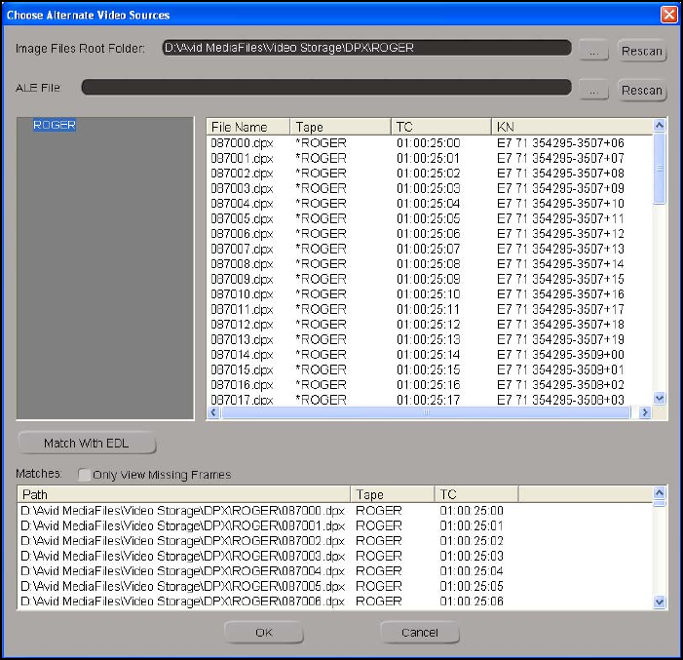Click keycode E7 71 354295-3507+12

(x=560, y=234)
